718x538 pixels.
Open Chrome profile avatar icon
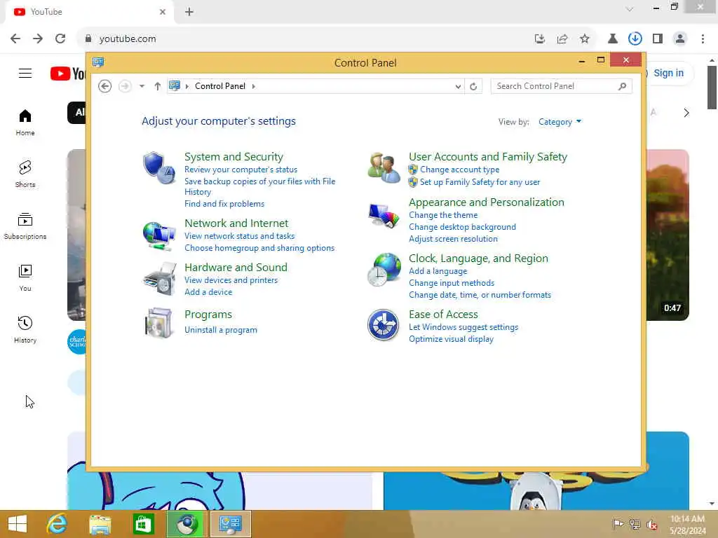(x=680, y=39)
